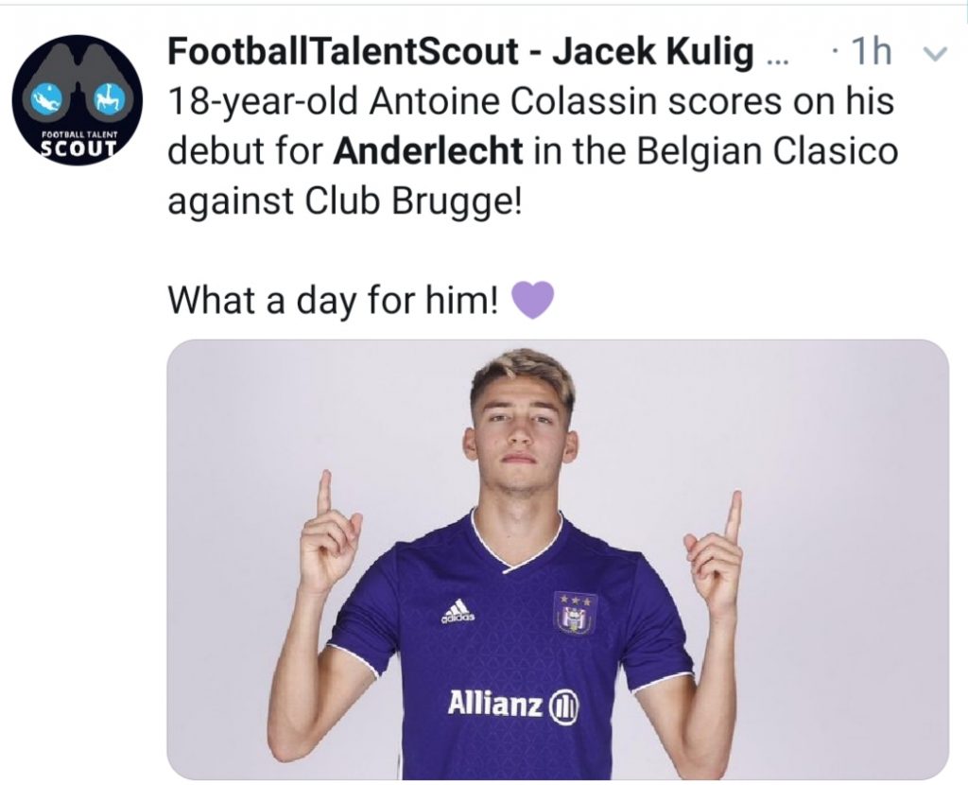Click the Anderlecht club crest on the shirt
The image size is (968, 785).
point(575,613)
